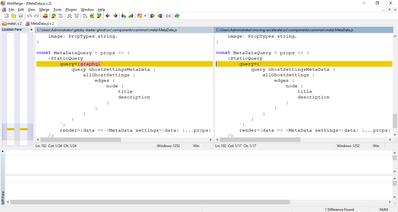The image size is (398, 212).
Task: Open a file via the folder icon
Action: (14, 16)
